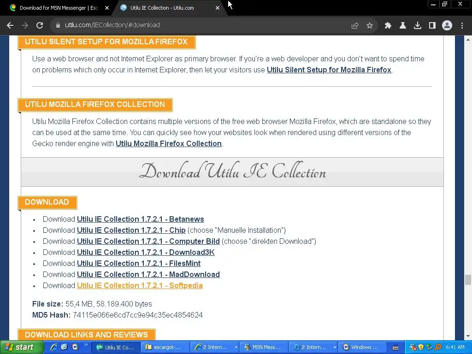Viewport: 472px width, 354px height.
Task: Click the yellow security shield tray icon
Action: [x=421, y=348]
